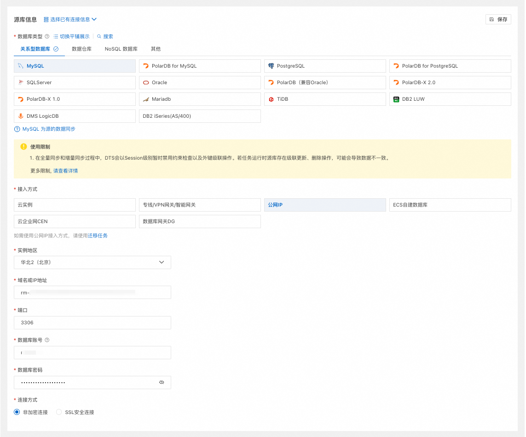The width and height of the screenshot is (526, 437).
Task: Select PolarDB-X 1.0 option
Action: pyautogui.click(x=75, y=99)
